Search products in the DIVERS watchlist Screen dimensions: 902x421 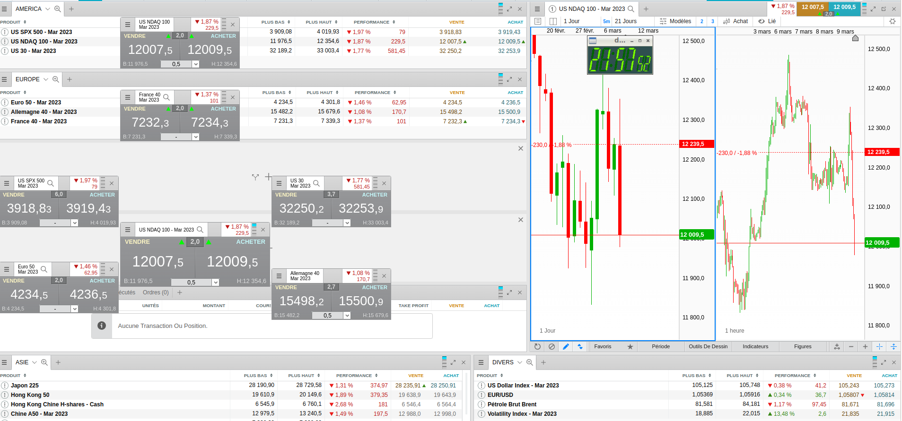(x=530, y=362)
